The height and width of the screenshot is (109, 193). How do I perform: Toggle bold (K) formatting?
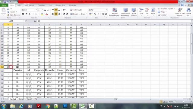(23, 14)
